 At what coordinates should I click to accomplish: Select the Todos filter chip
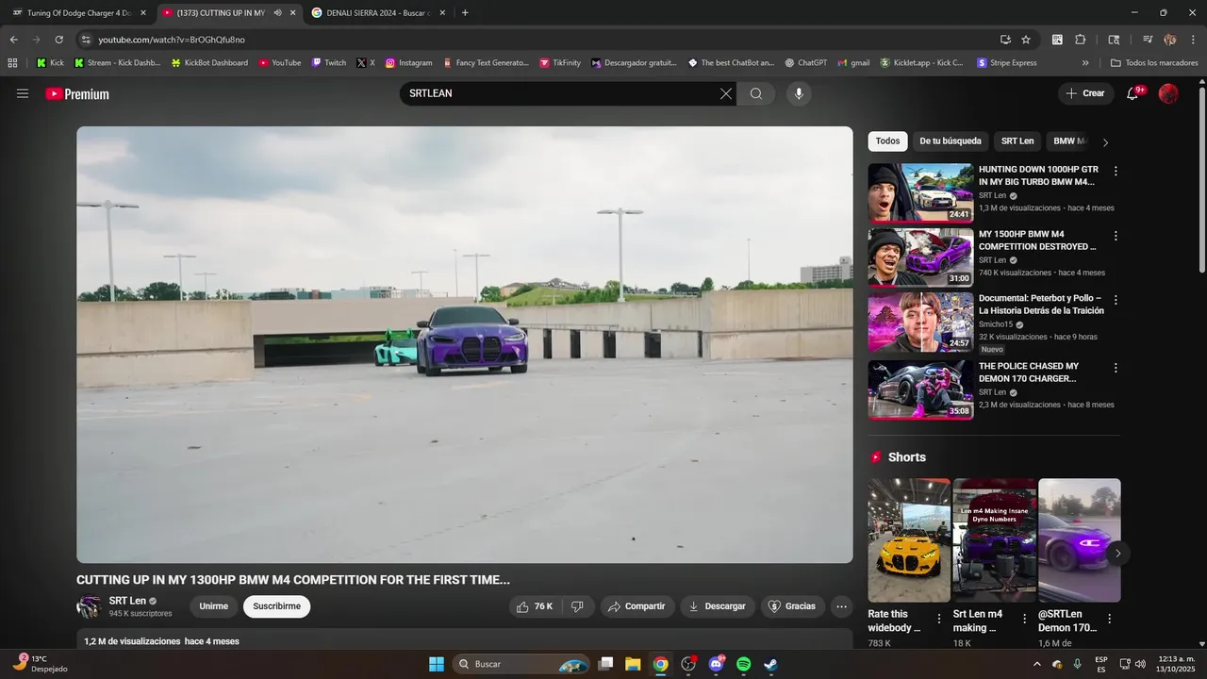click(x=887, y=141)
